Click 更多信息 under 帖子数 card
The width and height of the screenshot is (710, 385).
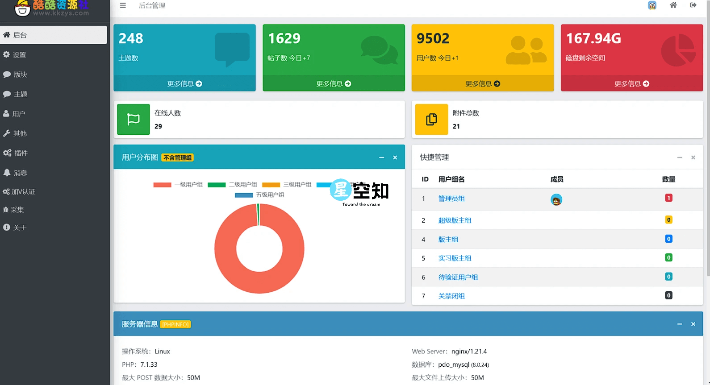(334, 83)
